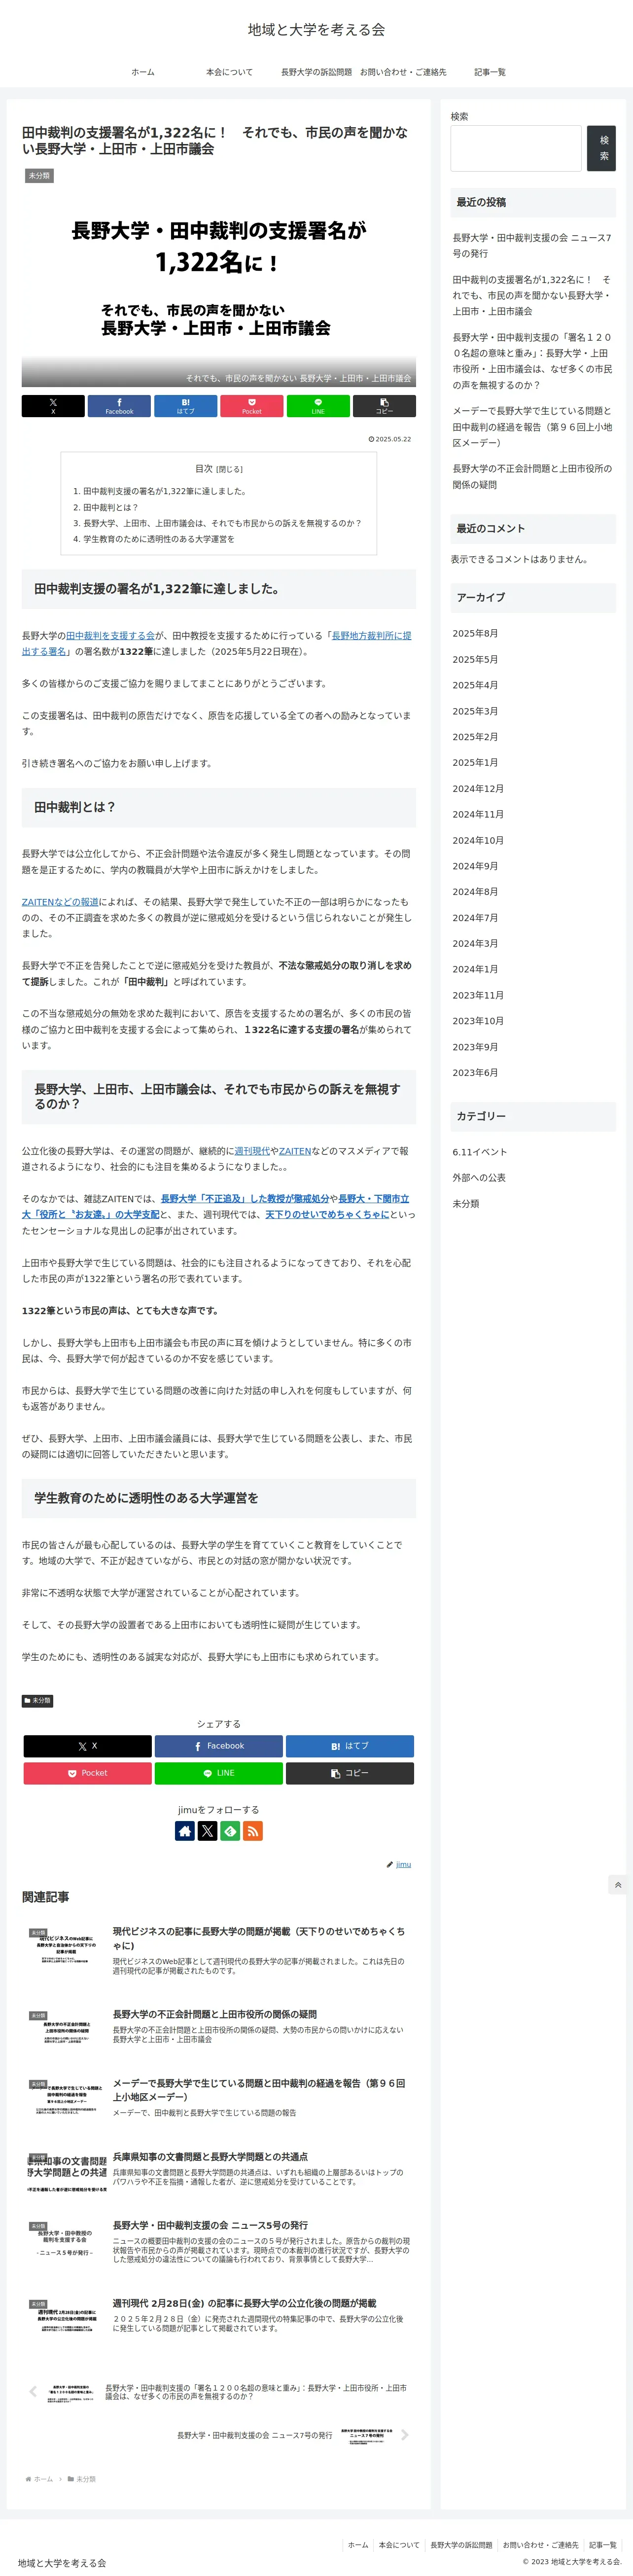Click the bottom コピー button
This screenshot has height=2576, width=633.
pos(350,1773)
